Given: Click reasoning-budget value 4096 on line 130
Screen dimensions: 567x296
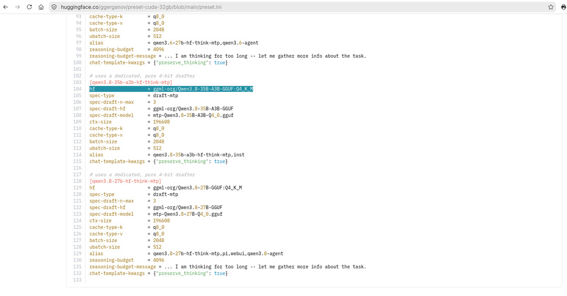Looking at the screenshot, I should pyautogui.click(x=159, y=260).
